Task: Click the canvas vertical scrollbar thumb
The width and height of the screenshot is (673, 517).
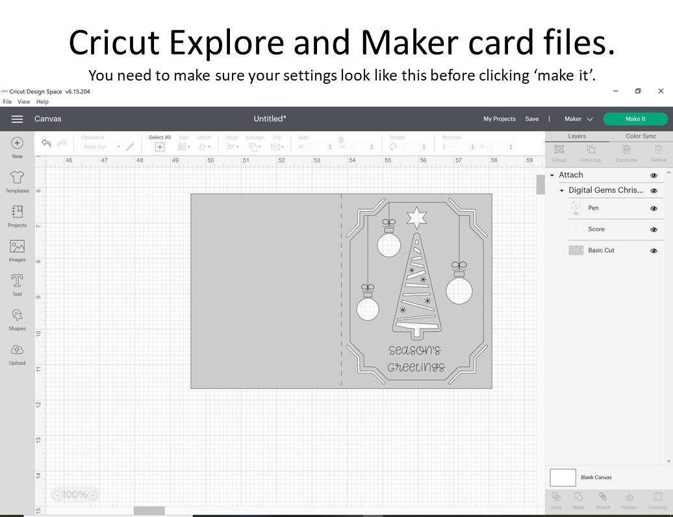Action: [540, 184]
